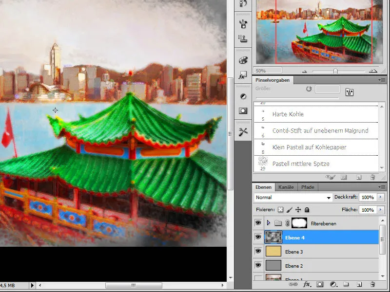Open the Deckkraft opacity slider arrow
Screen dimensions: 390x292
tap(381, 197)
